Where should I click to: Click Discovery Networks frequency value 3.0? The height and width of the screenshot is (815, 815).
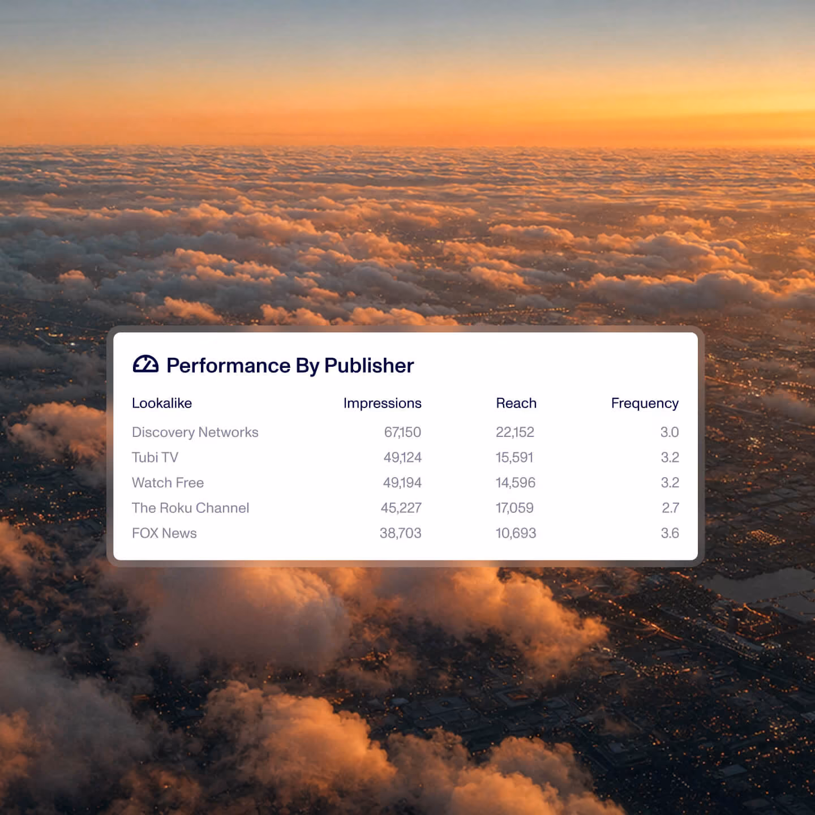670,432
